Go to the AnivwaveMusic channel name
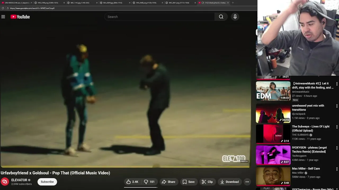 [x=301, y=92]
